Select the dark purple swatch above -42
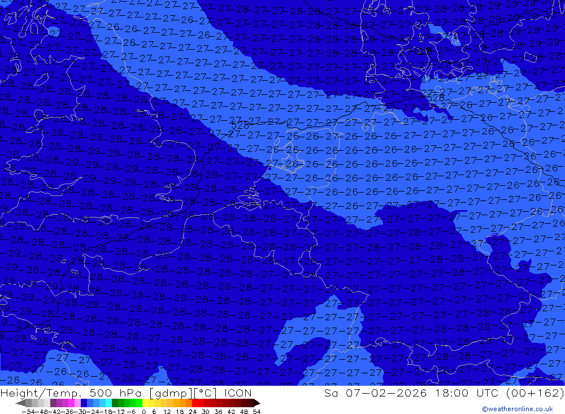565x414 pixels. point(53,403)
